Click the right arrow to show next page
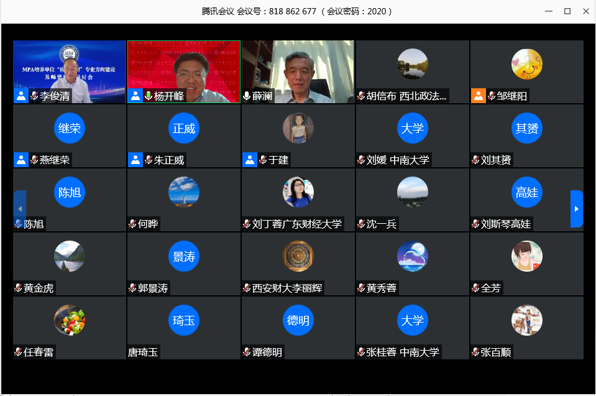Viewport: 596px width, 396px height. pos(576,209)
